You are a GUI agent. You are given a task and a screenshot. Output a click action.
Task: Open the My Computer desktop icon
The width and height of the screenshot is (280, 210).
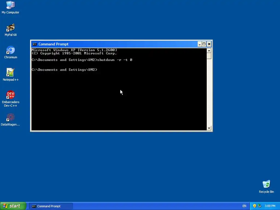point(10,7)
